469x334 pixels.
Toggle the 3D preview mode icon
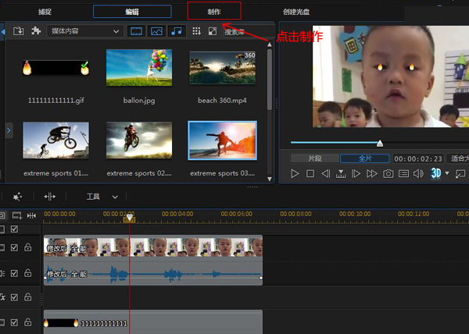click(436, 173)
